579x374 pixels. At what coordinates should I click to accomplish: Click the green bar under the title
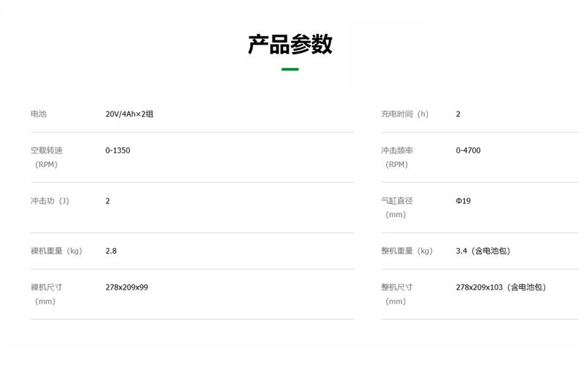(289, 69)
